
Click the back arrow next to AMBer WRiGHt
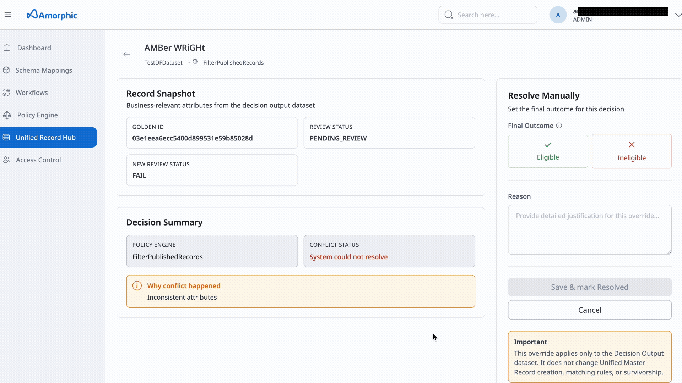pyautogui.click(x=127, y=54)
